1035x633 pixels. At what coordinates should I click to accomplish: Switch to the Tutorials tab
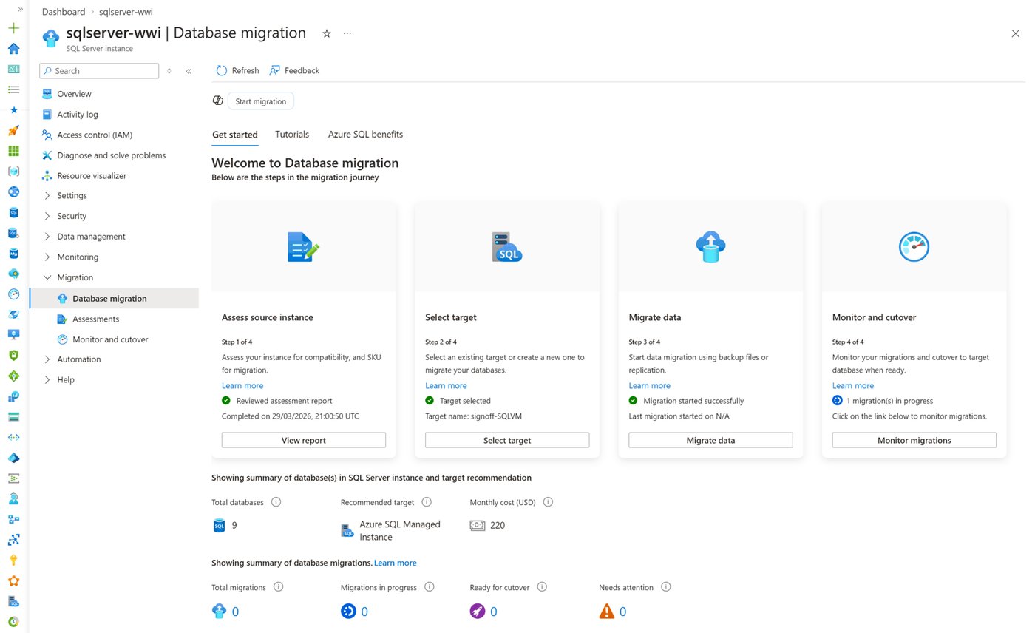292,135
